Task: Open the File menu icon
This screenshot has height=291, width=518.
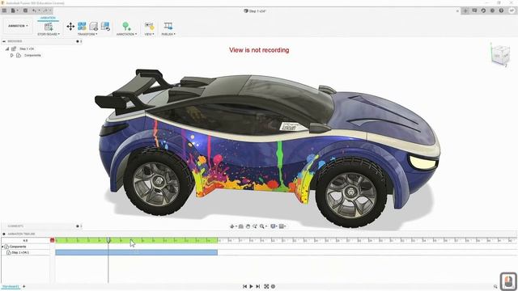Action: [x=14, y=11]
